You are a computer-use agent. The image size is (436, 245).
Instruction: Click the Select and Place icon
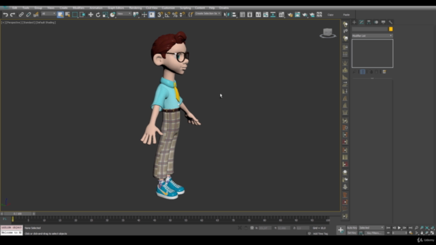pos(112,15)
